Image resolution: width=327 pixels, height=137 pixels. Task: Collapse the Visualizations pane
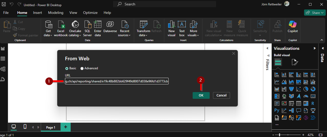coord(314,48)
